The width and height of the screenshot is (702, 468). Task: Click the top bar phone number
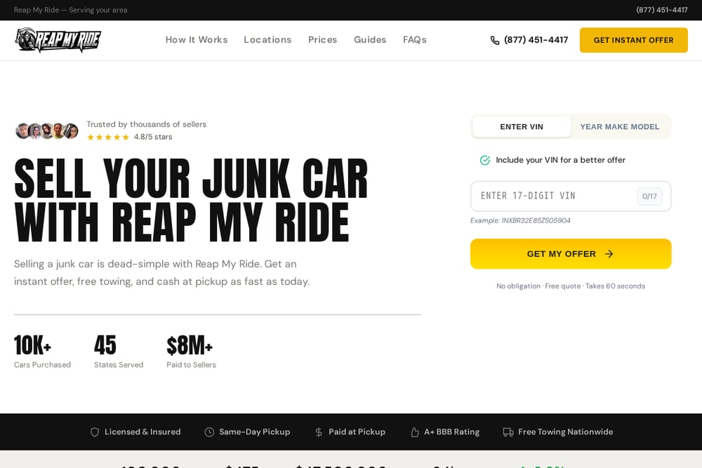pos(662,10)
